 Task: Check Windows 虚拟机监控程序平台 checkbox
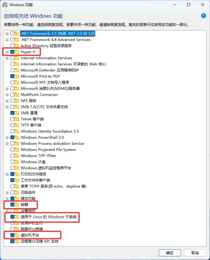click(12, 168)
